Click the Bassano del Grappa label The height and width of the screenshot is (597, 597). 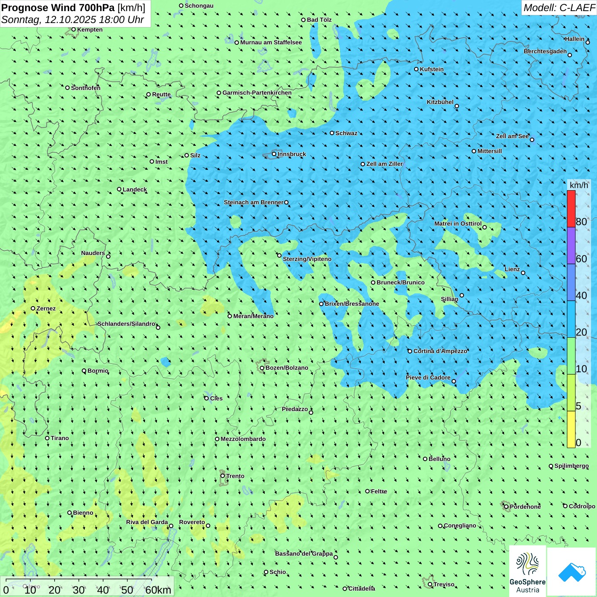tap(304, 554)
